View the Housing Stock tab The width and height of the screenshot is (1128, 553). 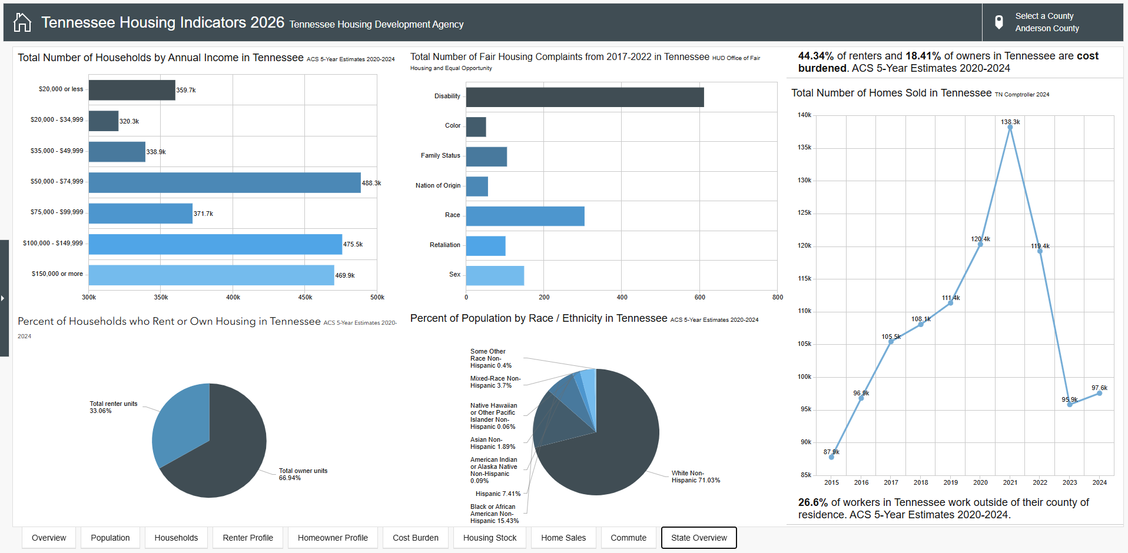490,538
